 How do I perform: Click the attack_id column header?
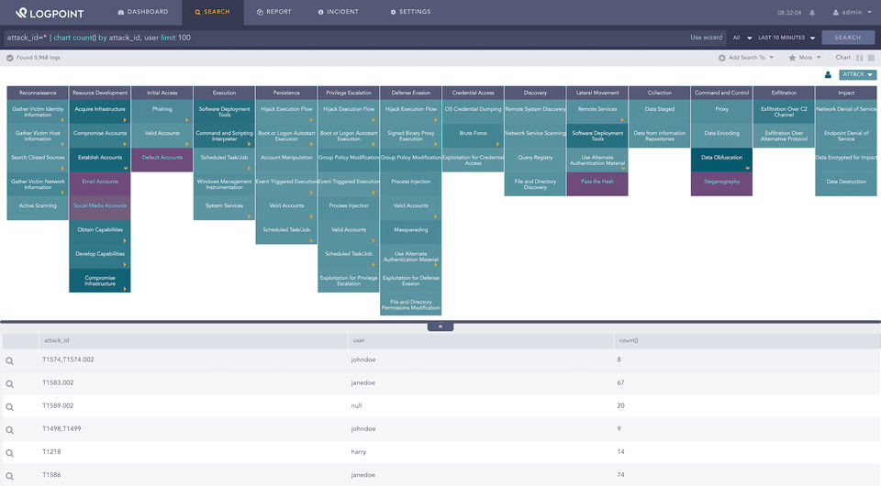click(x=194, y=340)
